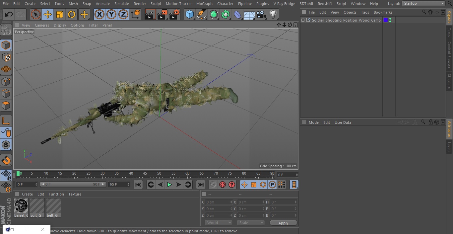Open the World coordinate dropdown
Viewport: 453px width, 234px height.
pos(218,223)
